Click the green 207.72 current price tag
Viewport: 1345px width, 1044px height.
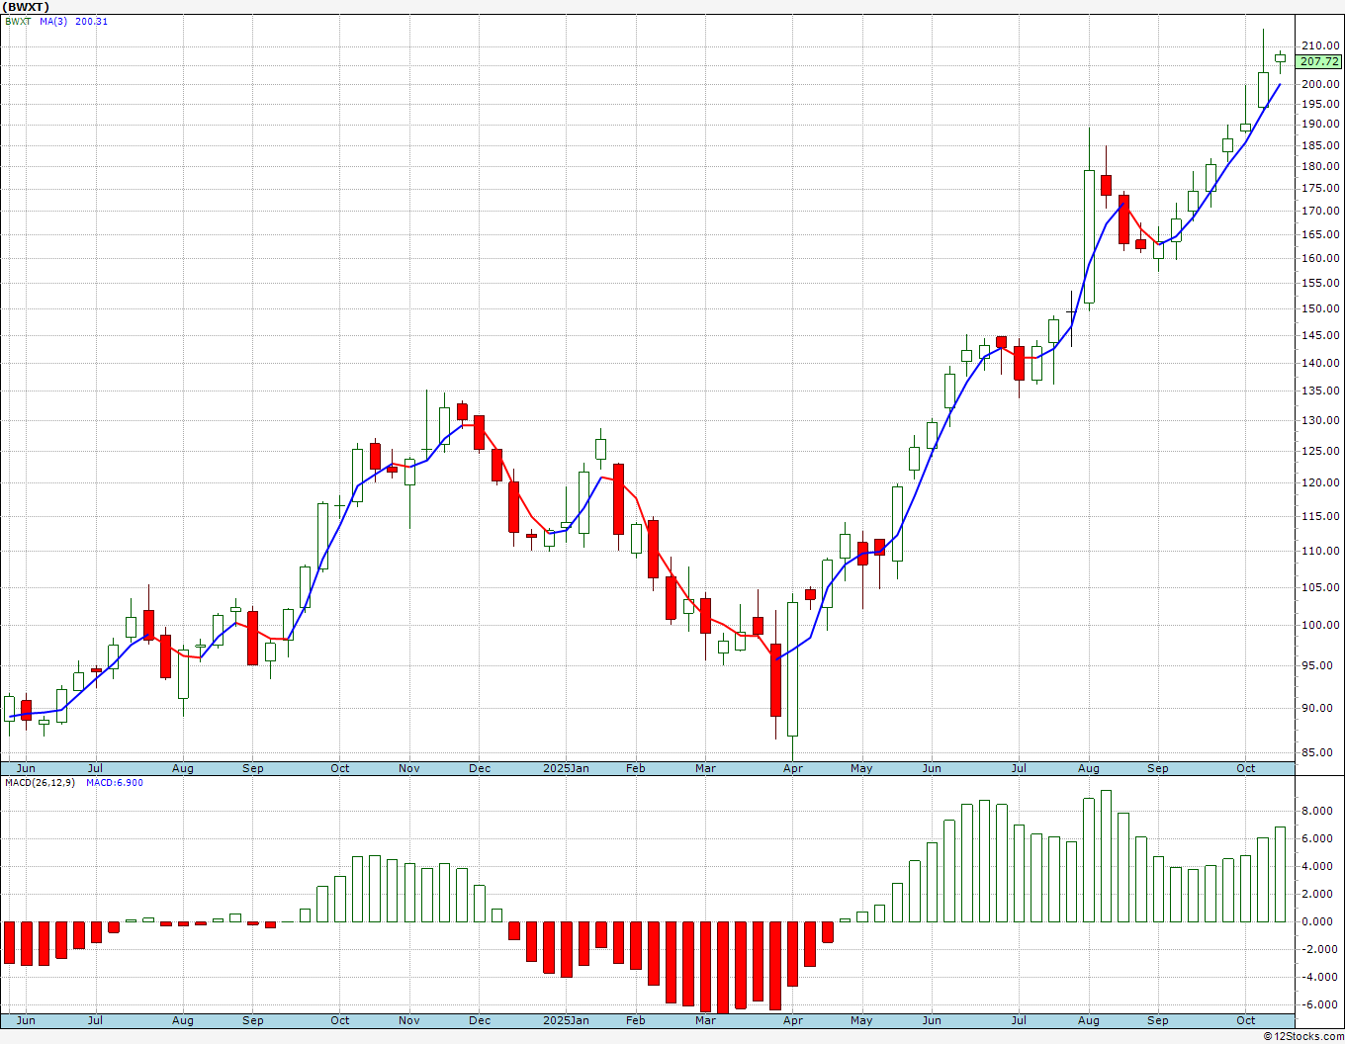(x=1319, y=61)
